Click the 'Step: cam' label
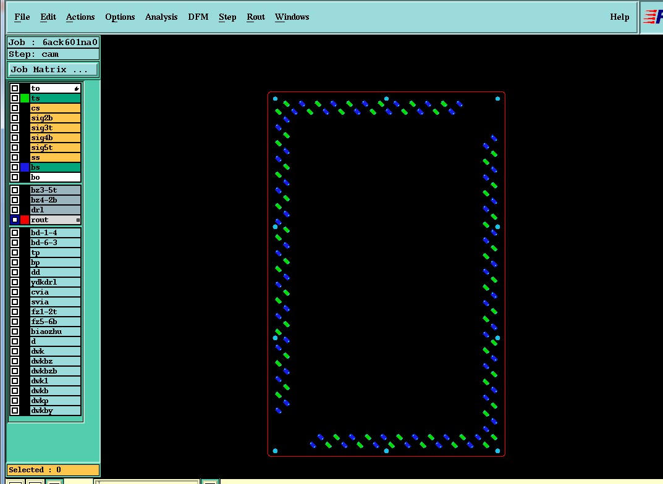The width and height of the screenshot is (663, 484). [x=53, y=54]
